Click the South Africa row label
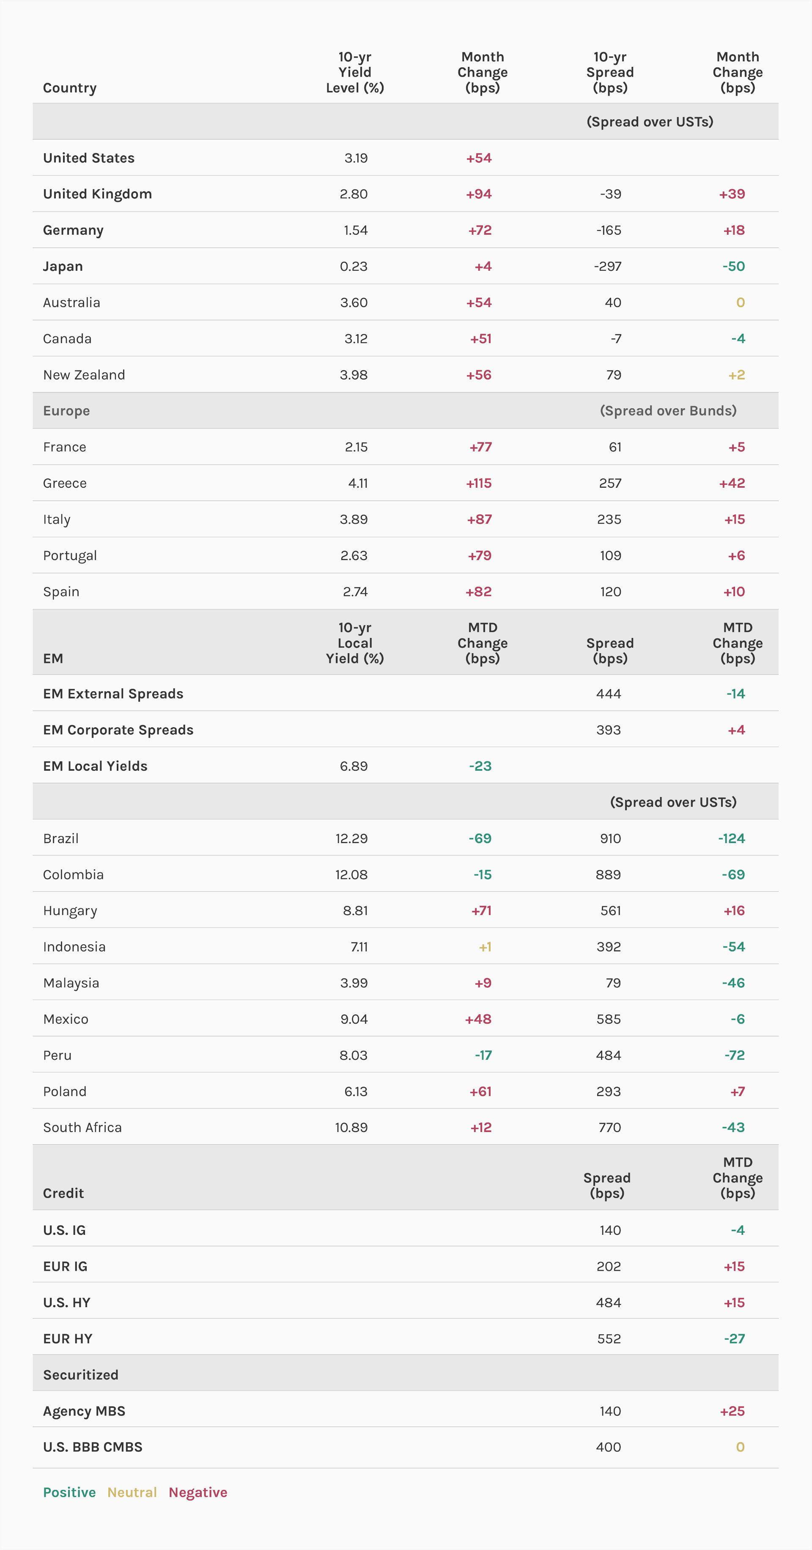The height and width of the screenshot is (1550, 812). (x=82, y=1128)
